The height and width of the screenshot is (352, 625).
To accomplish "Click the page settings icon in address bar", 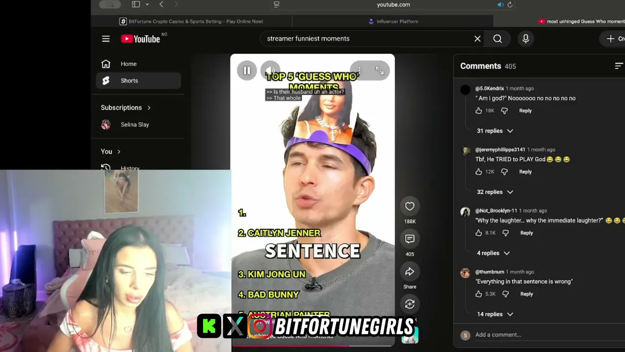I will point(276,4).
